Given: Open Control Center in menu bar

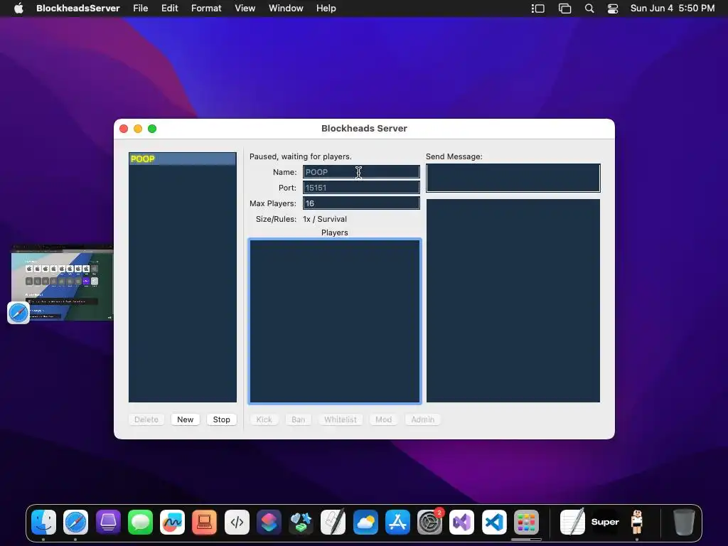Looking at the screenshot, I should 613,9.
